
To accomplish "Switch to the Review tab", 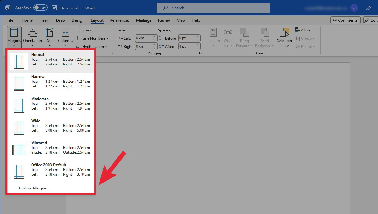I will pos(164,20).
